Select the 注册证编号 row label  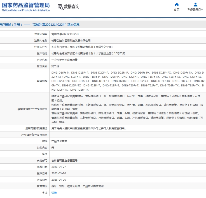[x=41, y=34]
